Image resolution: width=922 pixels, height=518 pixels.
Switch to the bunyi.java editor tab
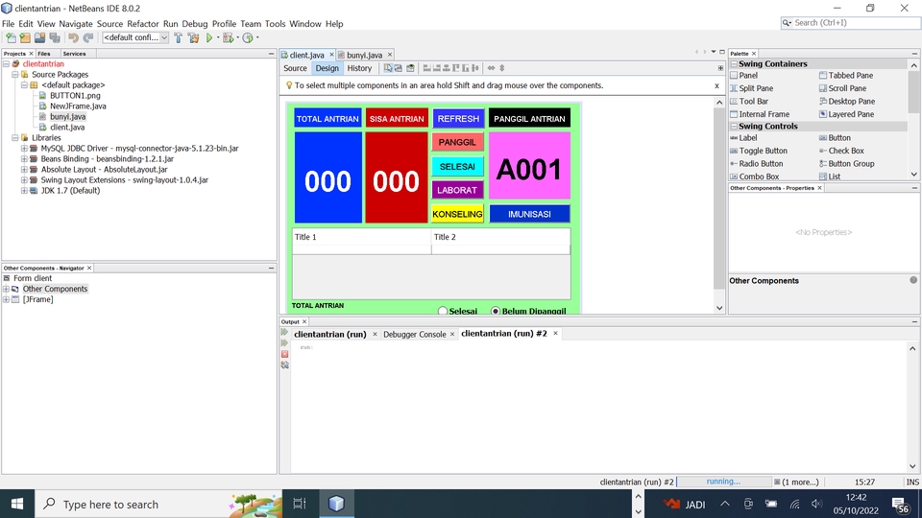click(364, 55)
